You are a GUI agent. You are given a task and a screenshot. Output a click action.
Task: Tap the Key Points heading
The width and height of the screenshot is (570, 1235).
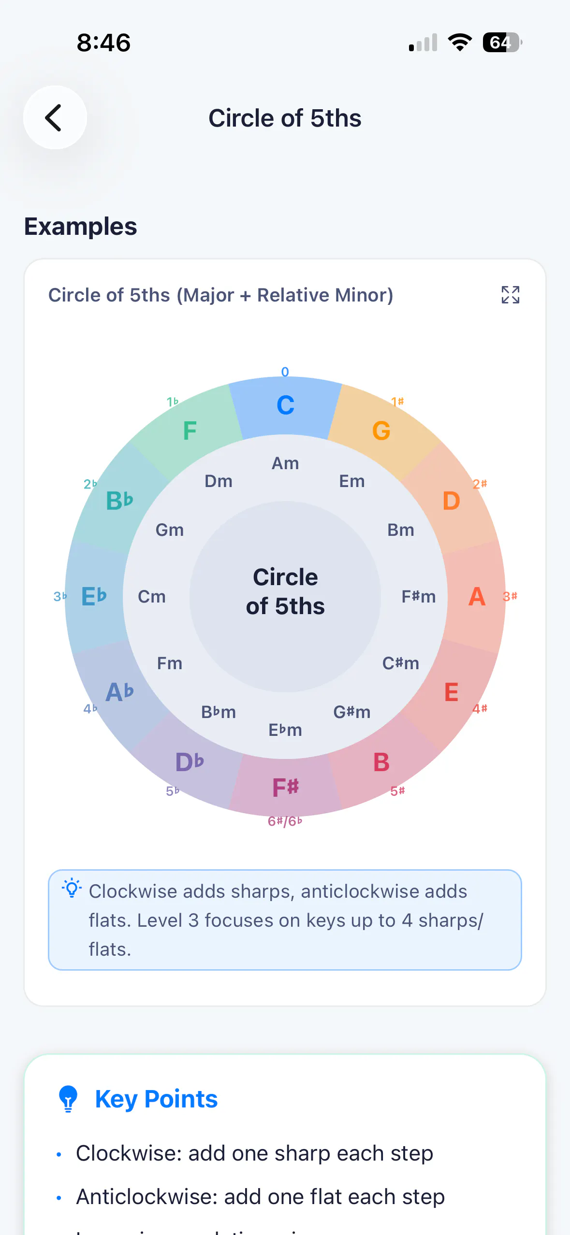coord(156,1099)
